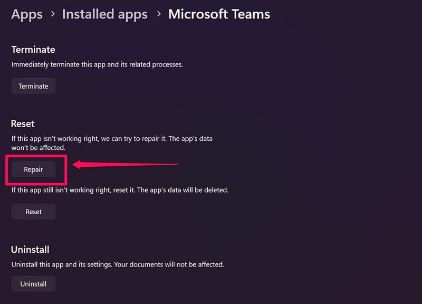Click the Microsoft Teams page title
Image resolution: width=422 pixels, height=304 pixels.
pyautogui.click(x=219, y=14)
